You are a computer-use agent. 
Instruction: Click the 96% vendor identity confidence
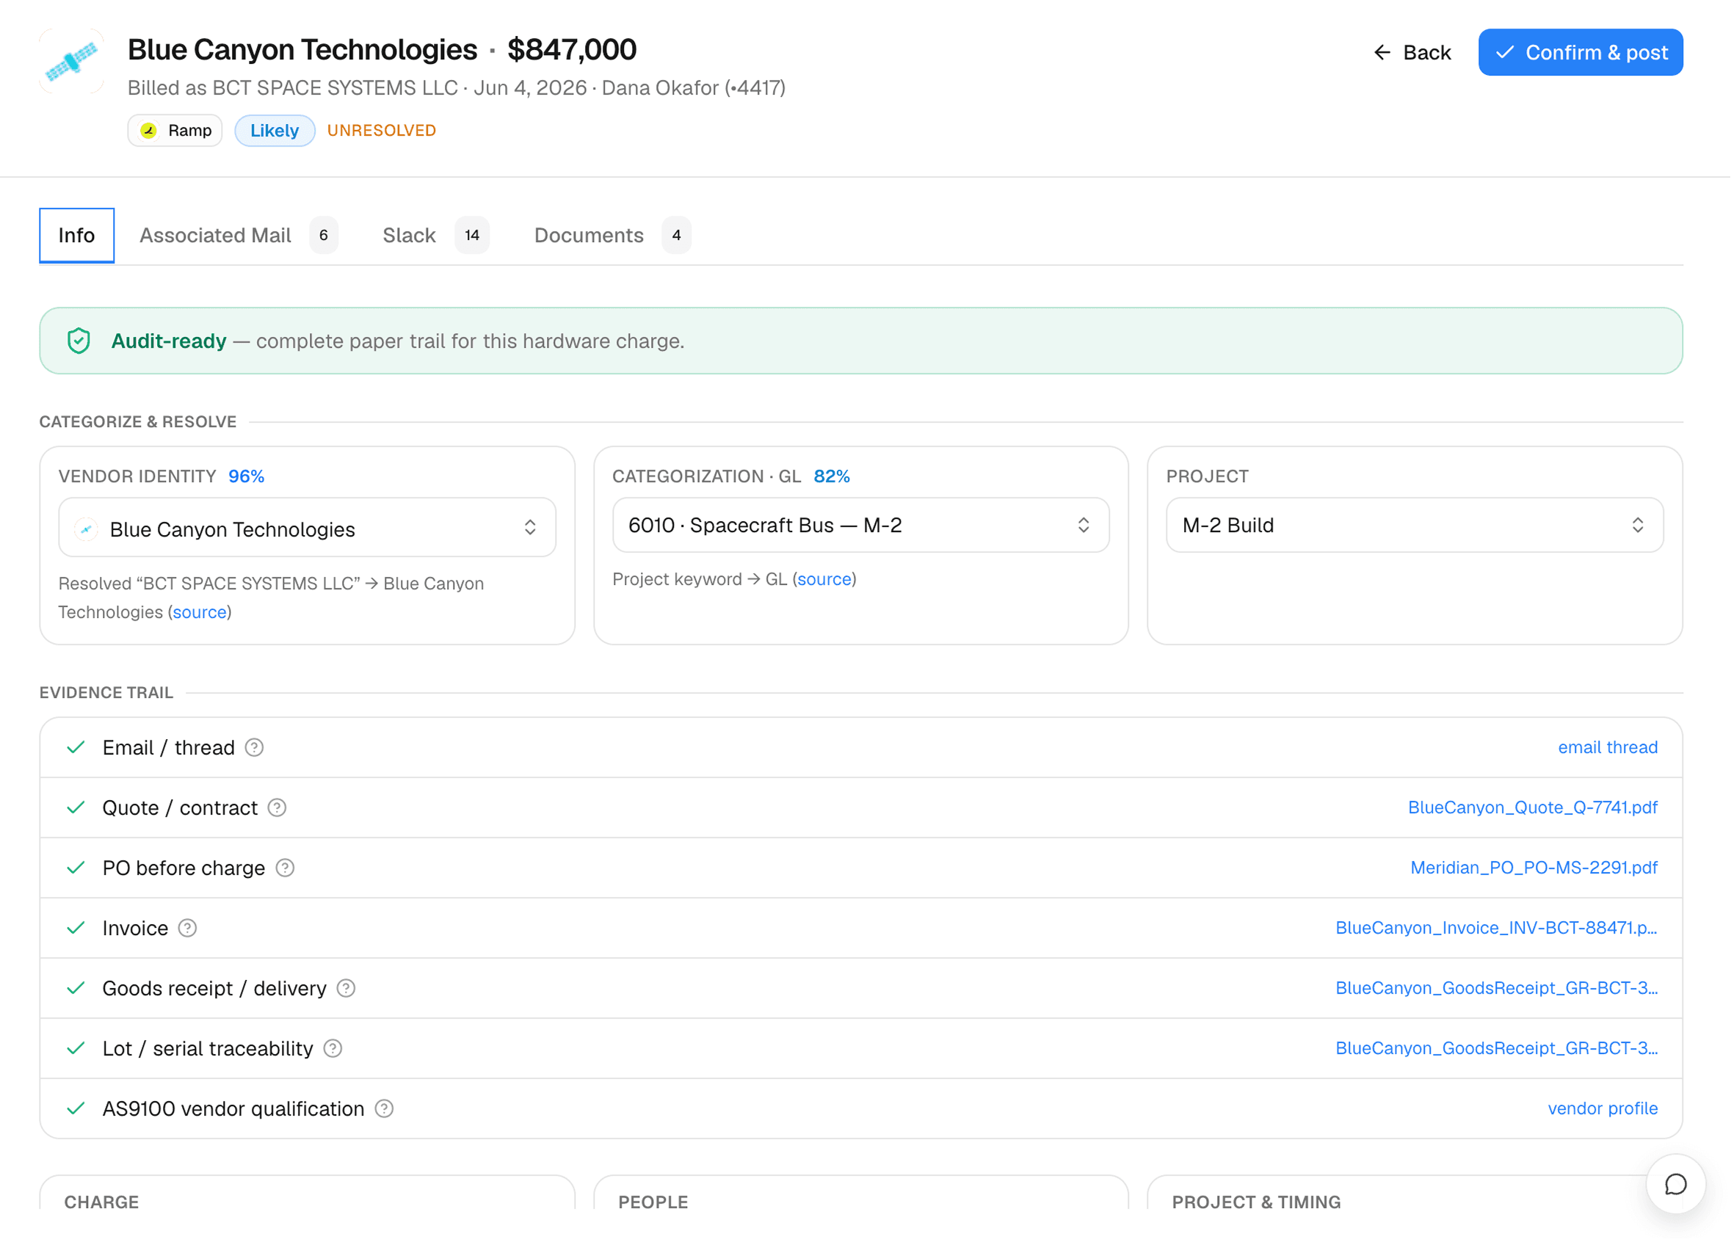tap(247, 477)
